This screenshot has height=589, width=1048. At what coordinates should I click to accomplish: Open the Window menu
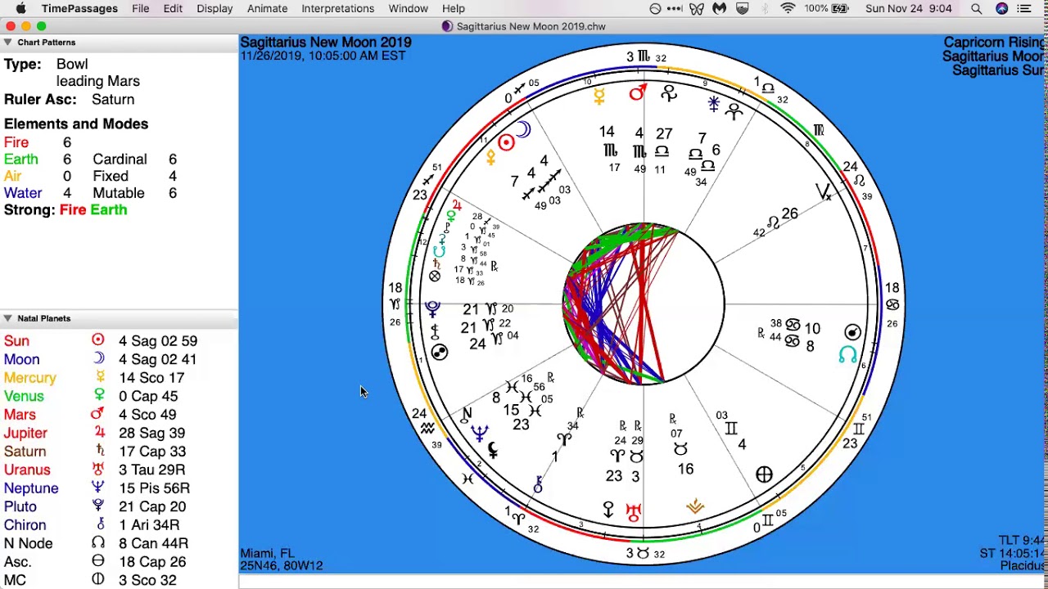coord(409,8)
